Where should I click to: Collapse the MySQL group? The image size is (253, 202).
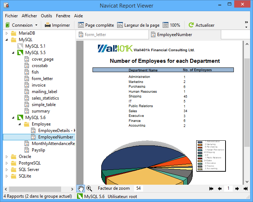7,40
